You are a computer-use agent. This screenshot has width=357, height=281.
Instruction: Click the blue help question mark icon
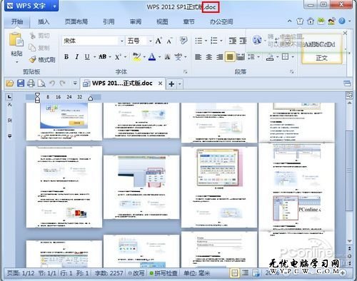coord(342,21)
